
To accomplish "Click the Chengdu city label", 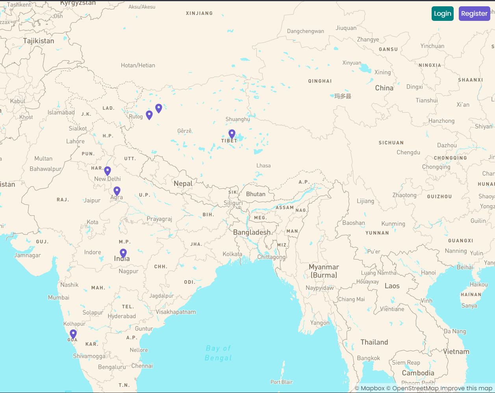I will click(x=409, y=152).
